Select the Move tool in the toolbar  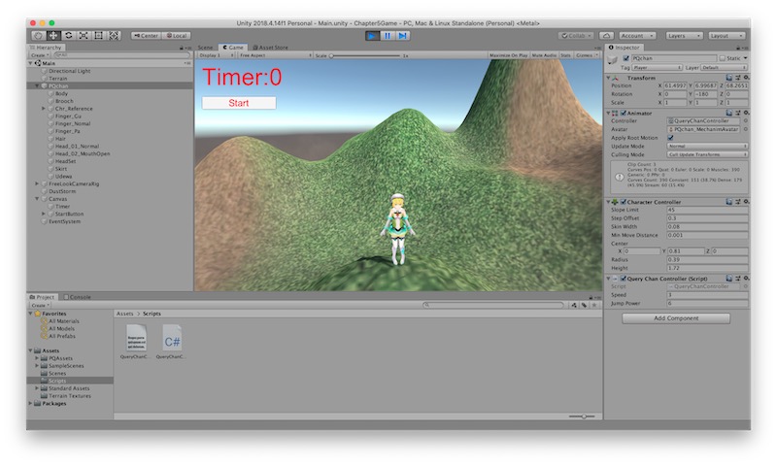[53, 36]
